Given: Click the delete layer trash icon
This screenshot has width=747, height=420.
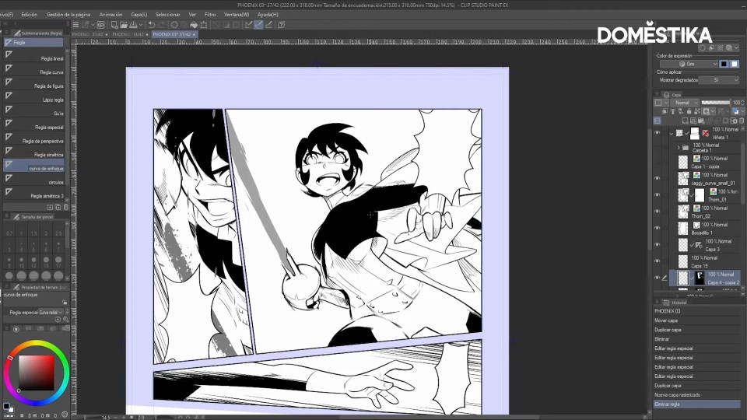Looking at the screenshot, I should coord(742,121).
